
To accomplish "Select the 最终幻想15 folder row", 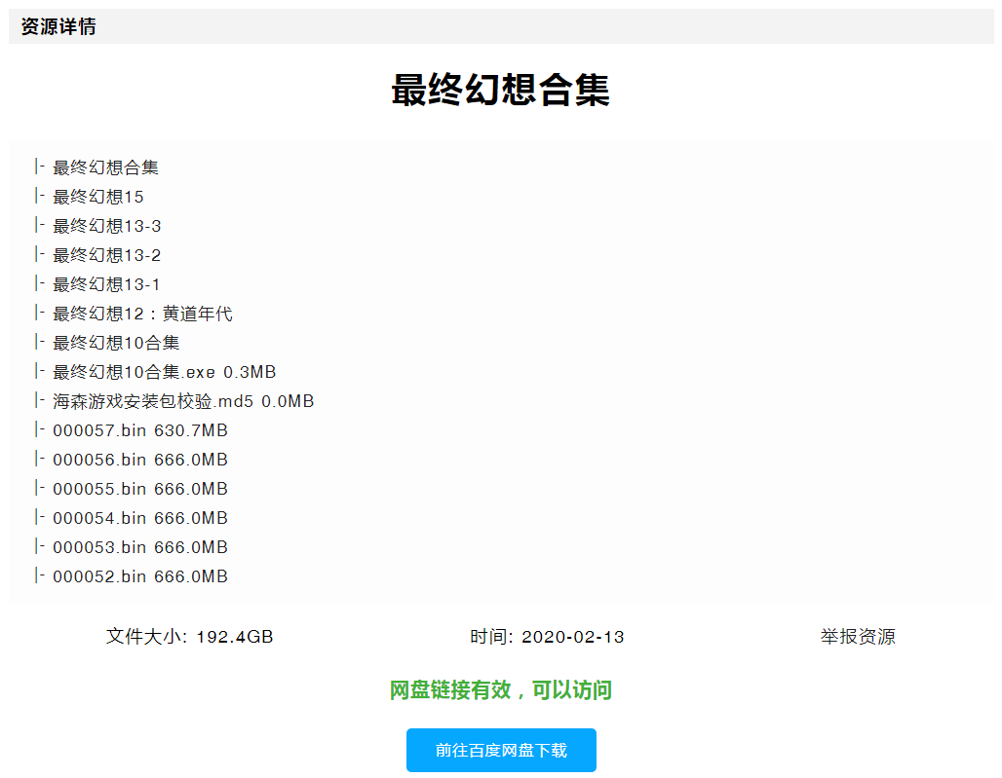I will 97,197.
